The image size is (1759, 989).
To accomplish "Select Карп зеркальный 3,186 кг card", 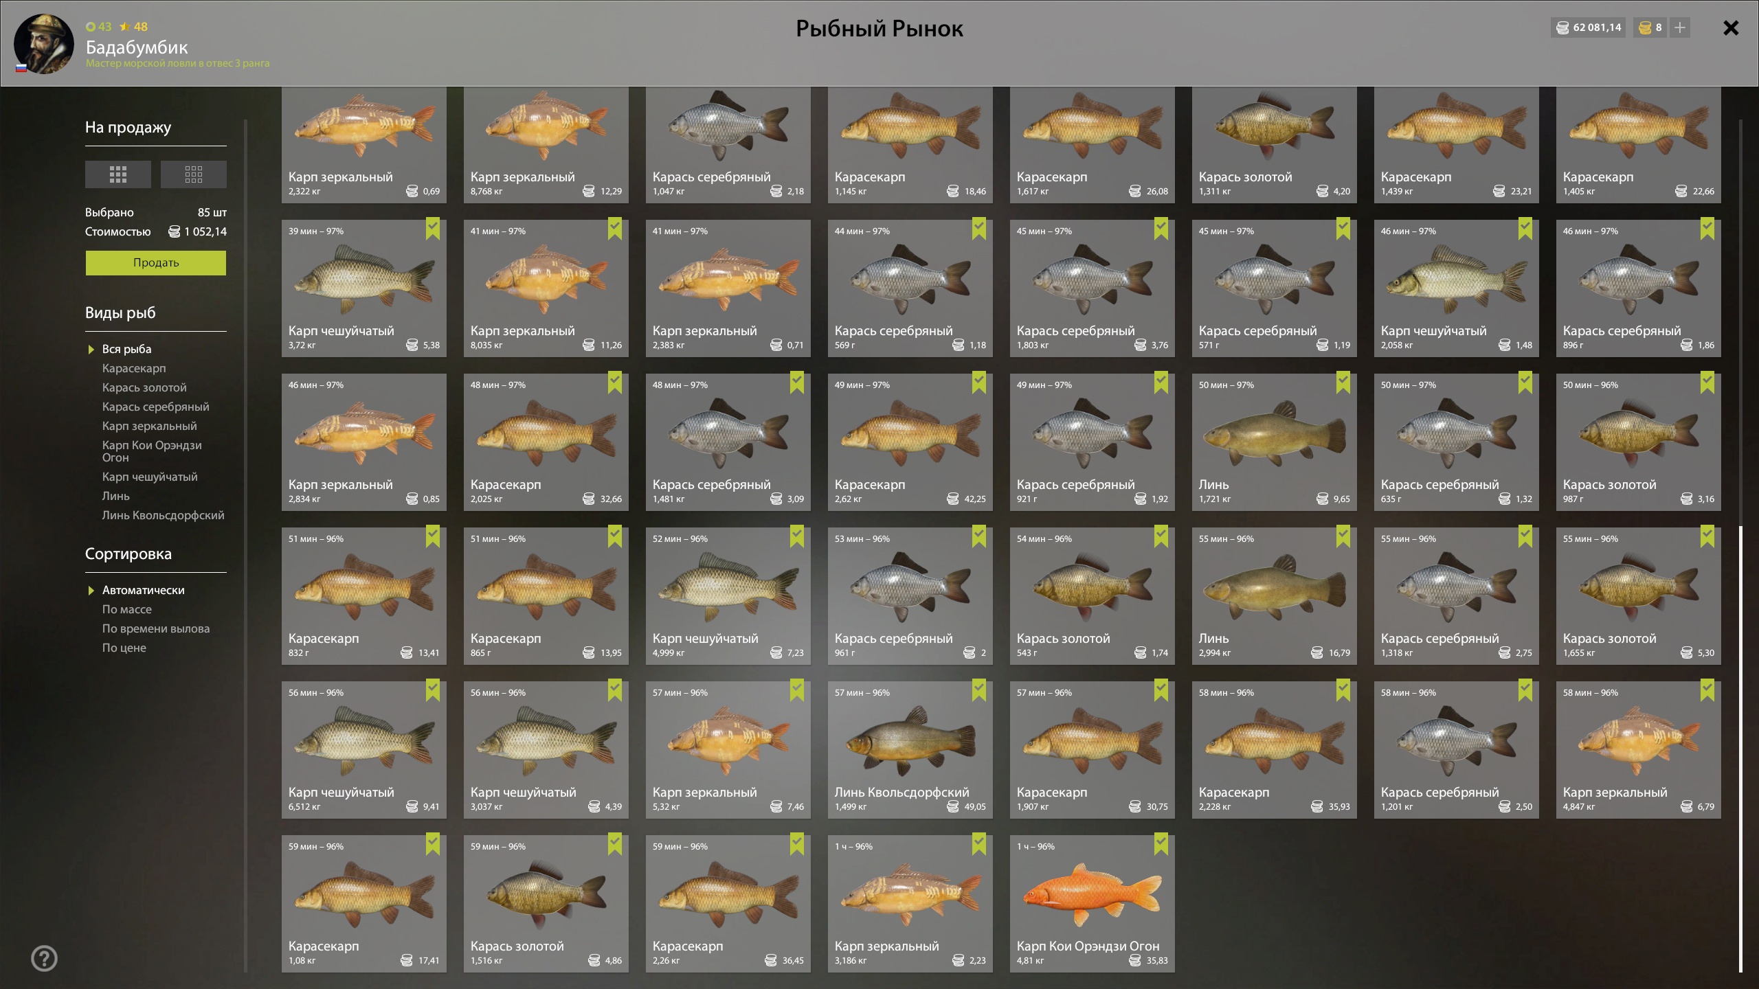I will 910,904.
